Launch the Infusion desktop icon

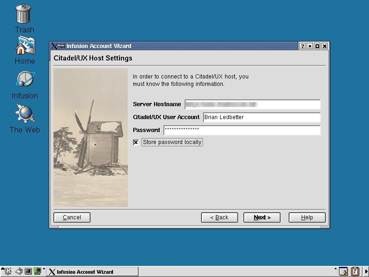coord(25,79)
